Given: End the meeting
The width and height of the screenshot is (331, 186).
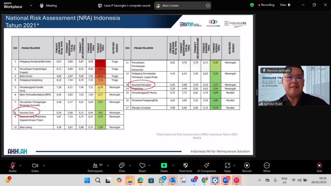Looking at the screenshot, I should coord(319,167).
